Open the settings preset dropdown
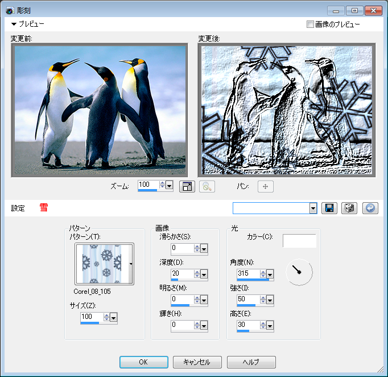The image size is (388, 377). click(x=313, y=208)
